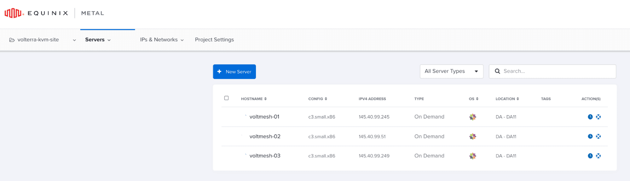The width and height of the screenshot is (630, 181).
Task: Click the clock action icon for voltmesh-03
Action: (590, 156)
